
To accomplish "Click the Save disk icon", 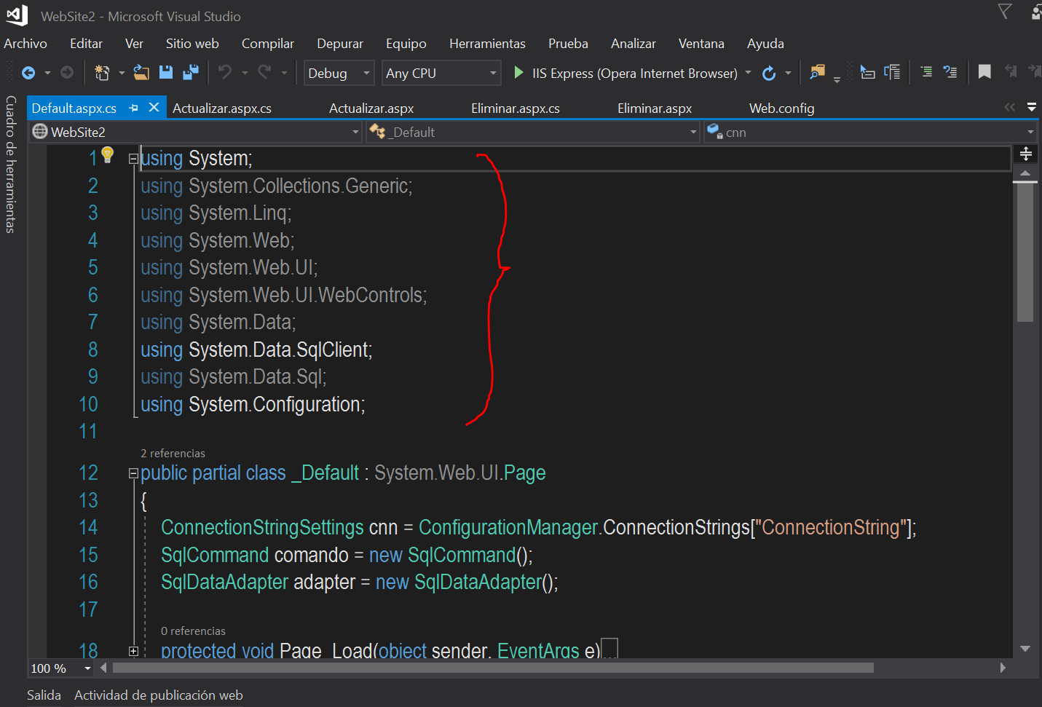I will point(166,72).
